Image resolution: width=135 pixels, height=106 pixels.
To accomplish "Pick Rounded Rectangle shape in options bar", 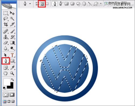I will [x=72, y=4].
